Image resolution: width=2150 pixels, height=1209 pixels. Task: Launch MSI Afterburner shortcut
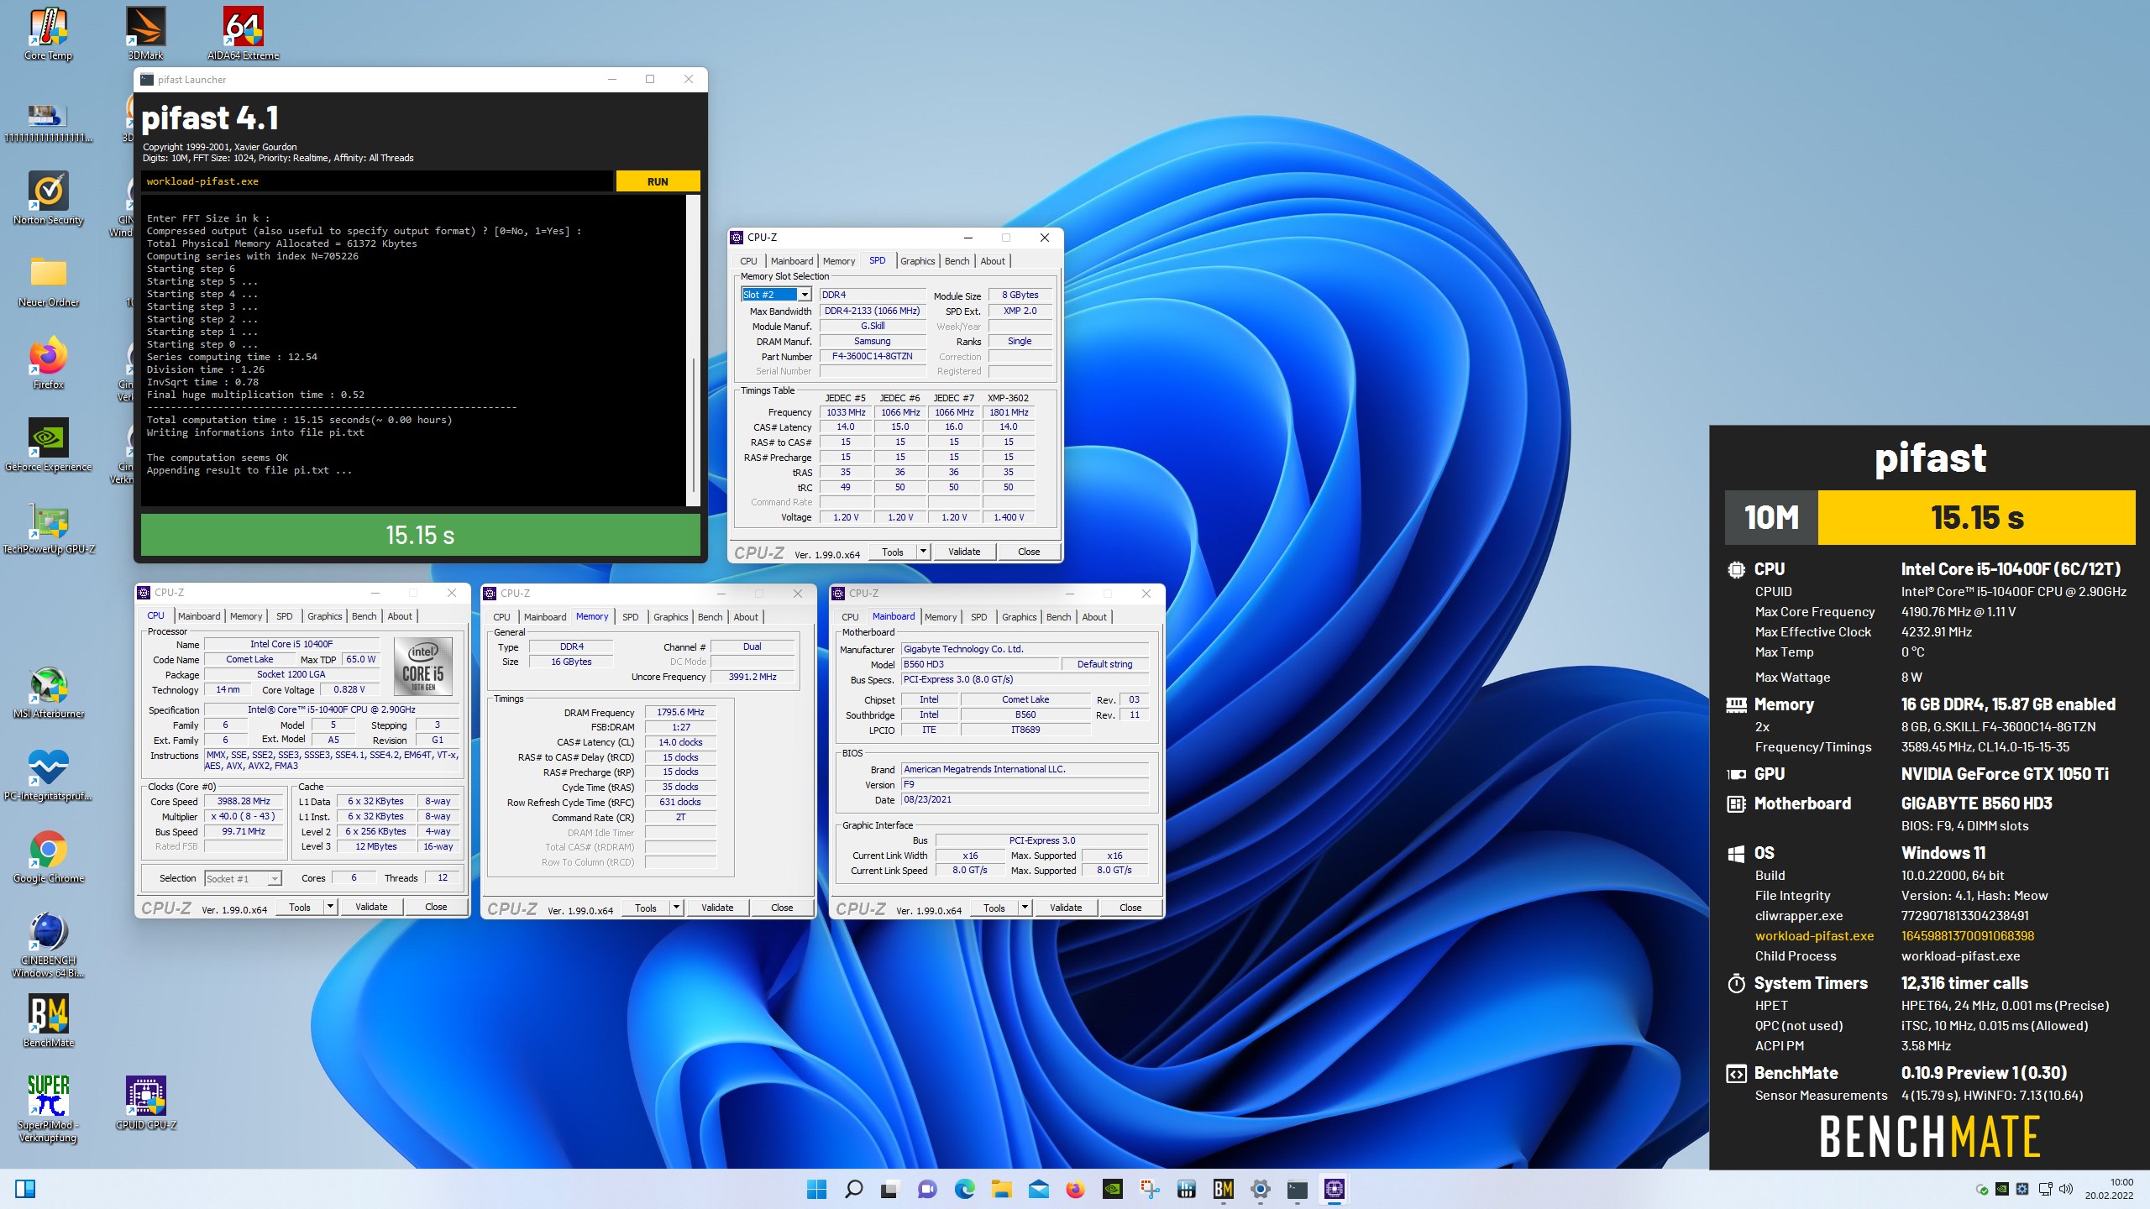pos(49,692)
